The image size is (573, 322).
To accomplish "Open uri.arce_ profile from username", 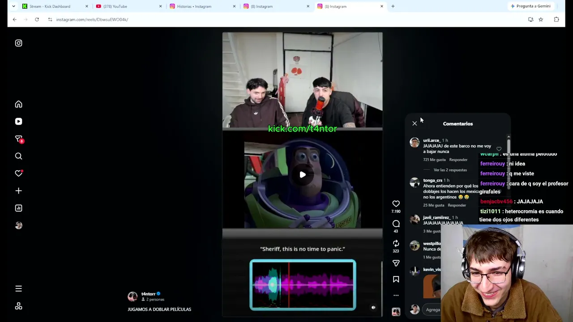I will click(x=432, y=140).
